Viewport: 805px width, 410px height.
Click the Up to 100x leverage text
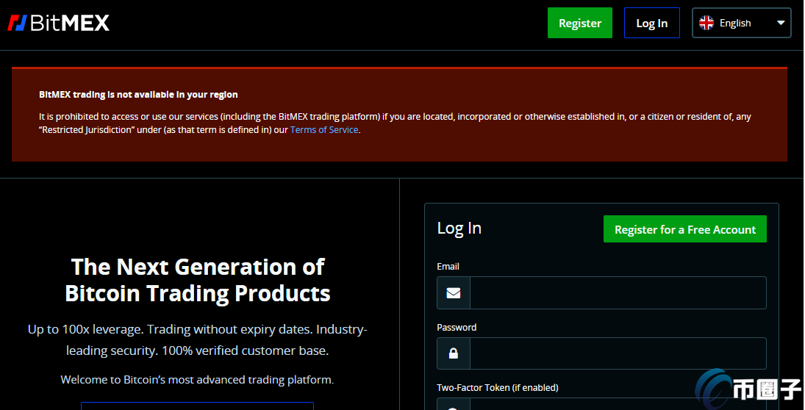click(x=197, y=339)
